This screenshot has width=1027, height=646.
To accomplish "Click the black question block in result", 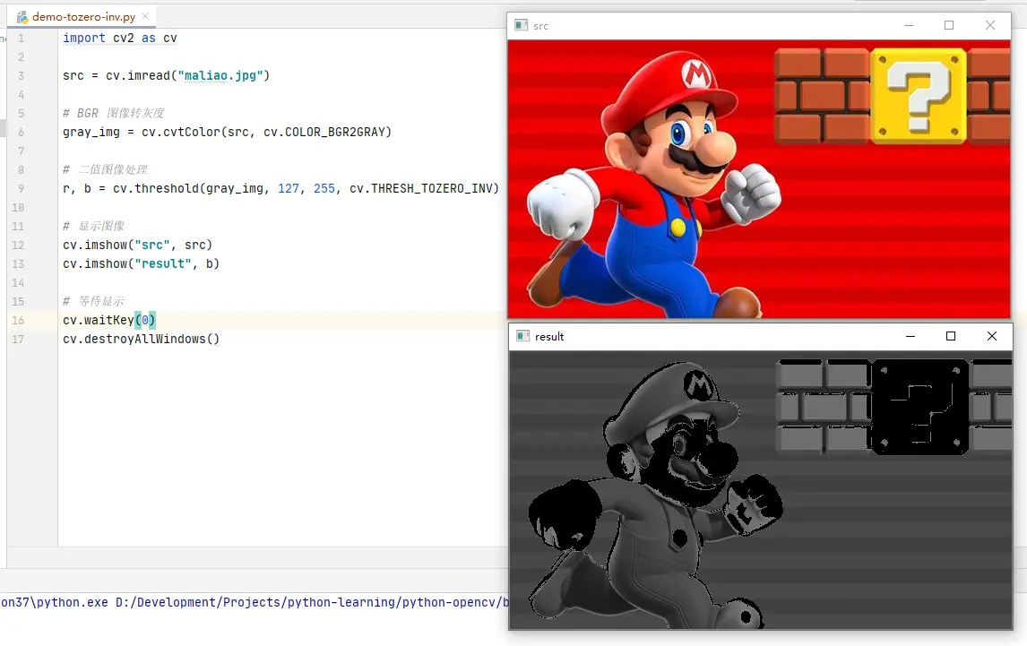I will [920, 407].
